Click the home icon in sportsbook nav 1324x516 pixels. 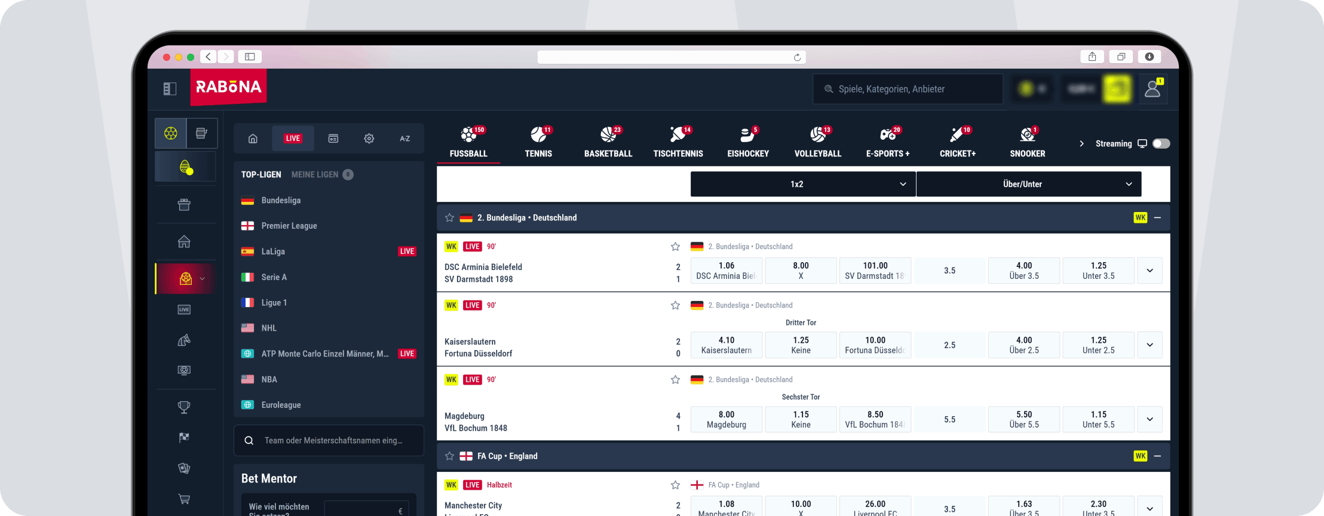[253, 139]
